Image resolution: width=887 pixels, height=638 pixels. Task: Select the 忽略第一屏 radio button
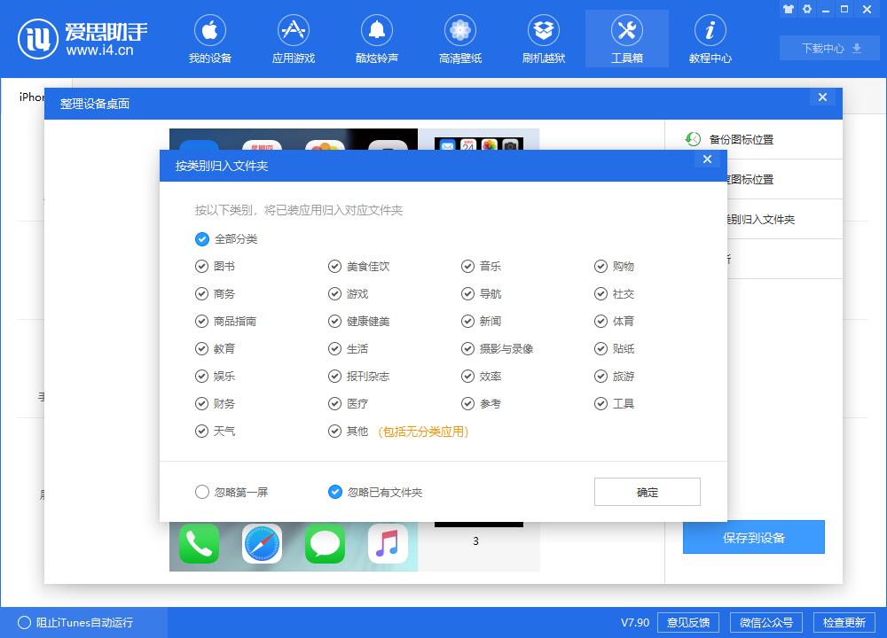tap(202, 492)
